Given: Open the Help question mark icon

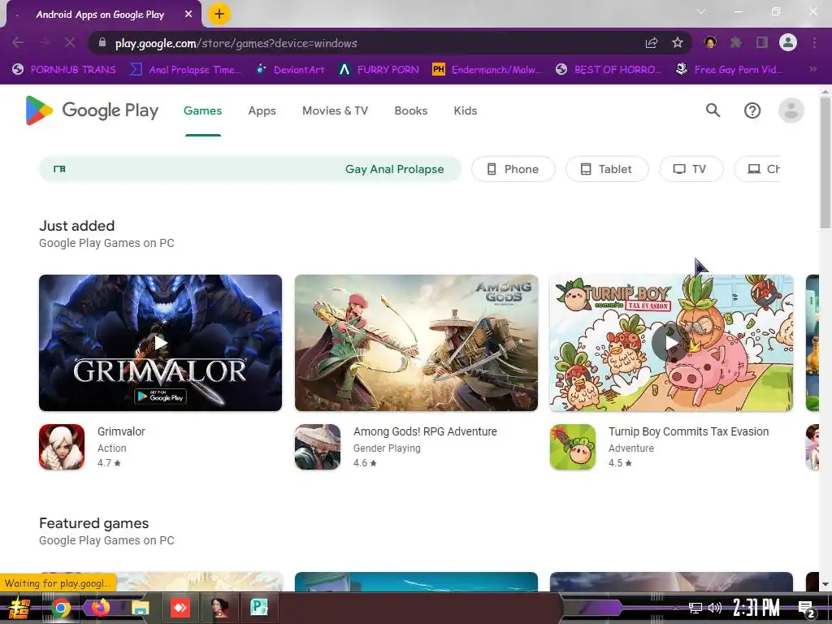Looking at the screenshot, I should 752,110.
